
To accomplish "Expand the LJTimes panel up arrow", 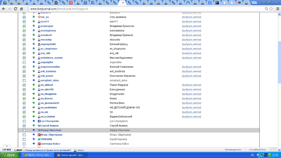I will 7,146.
